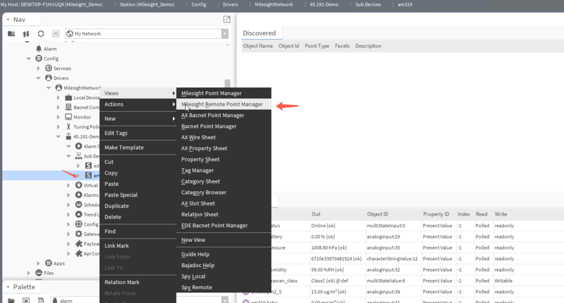
Task: Open EDE Bacnet Point Manager view
Action: click(214, 225)
